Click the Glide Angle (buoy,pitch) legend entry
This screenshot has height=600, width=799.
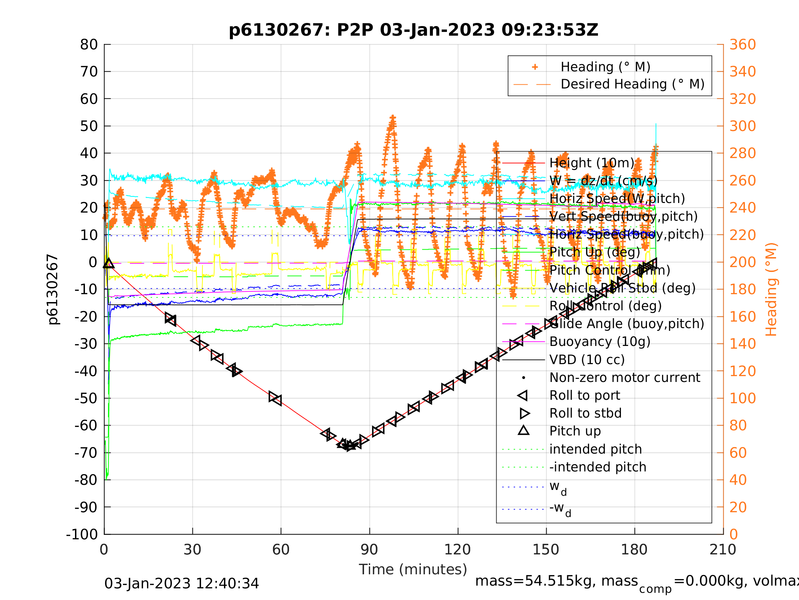point(627,324)
